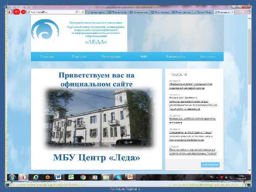Image resolution: width=256 pixels, height=192 pixels.
Task: Switch to the fifth browser tab
Action: (x=182, y=12)
